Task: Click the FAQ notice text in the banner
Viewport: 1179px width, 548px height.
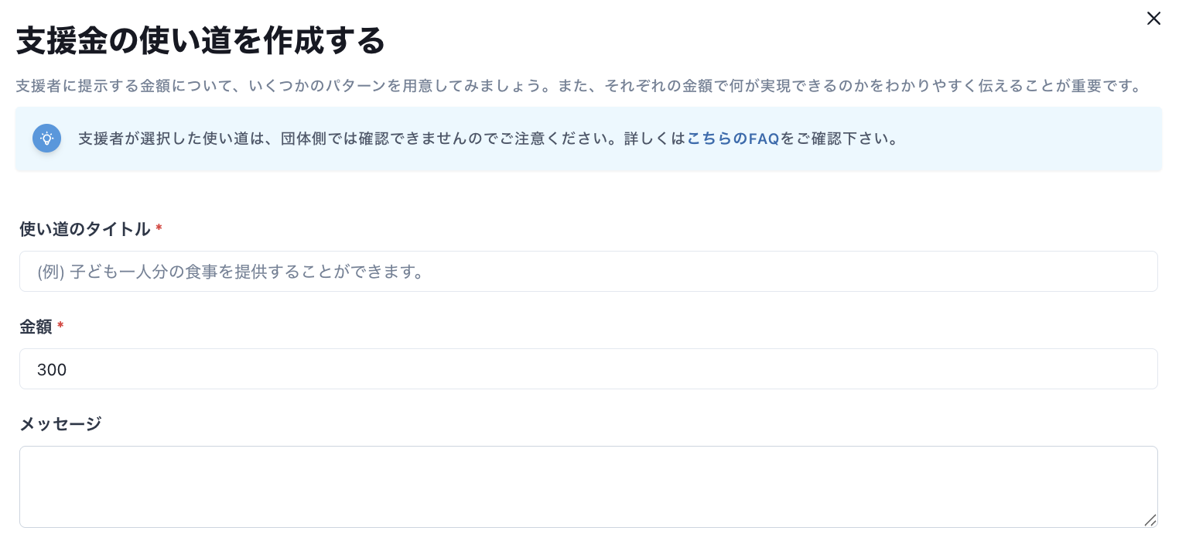Action: [x=487, y=139]
